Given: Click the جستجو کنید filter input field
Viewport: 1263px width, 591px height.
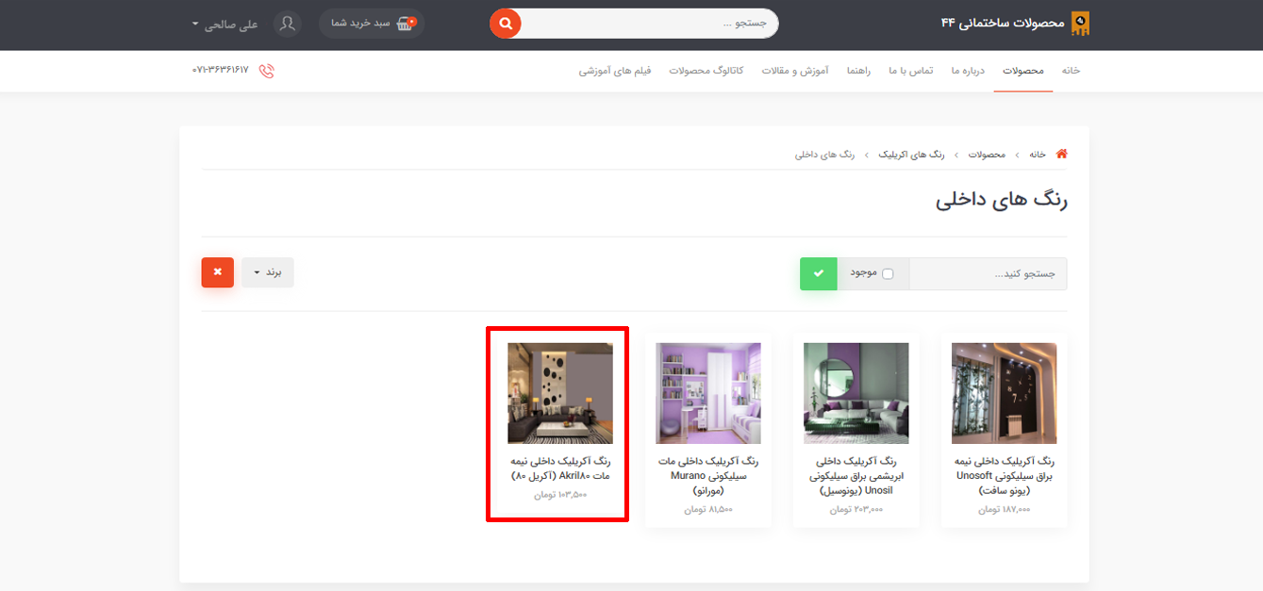Looking at the screenshot, I should [988, 273].
